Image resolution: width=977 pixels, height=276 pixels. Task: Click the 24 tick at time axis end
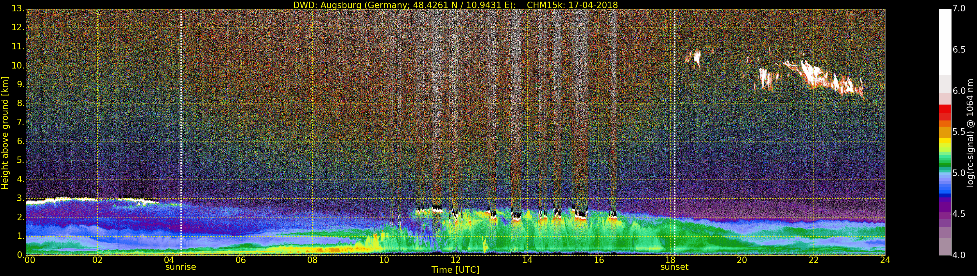point(885,260)
